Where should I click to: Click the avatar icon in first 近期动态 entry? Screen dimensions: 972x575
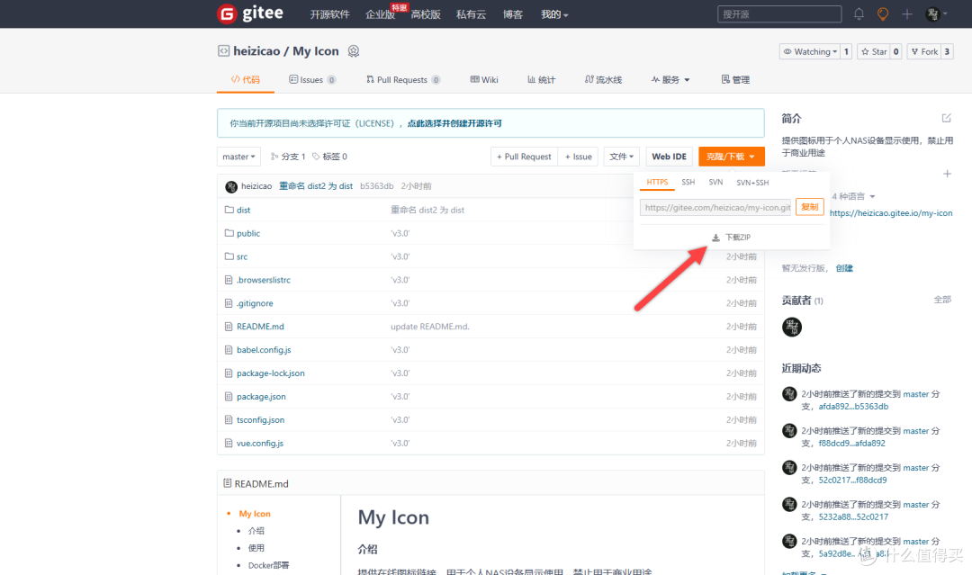click(791, 394)
